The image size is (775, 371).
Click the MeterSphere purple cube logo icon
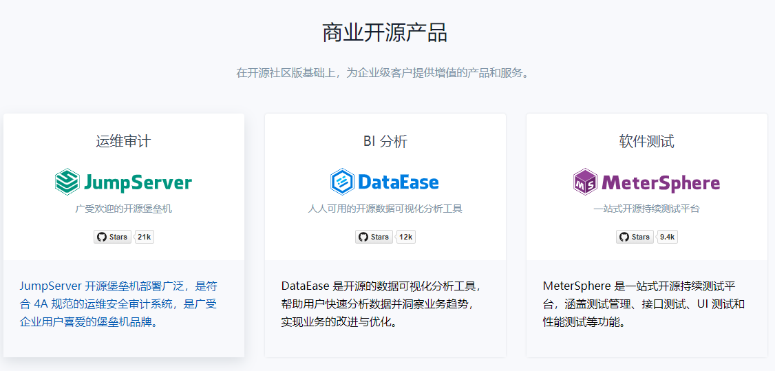coord(586,182)
